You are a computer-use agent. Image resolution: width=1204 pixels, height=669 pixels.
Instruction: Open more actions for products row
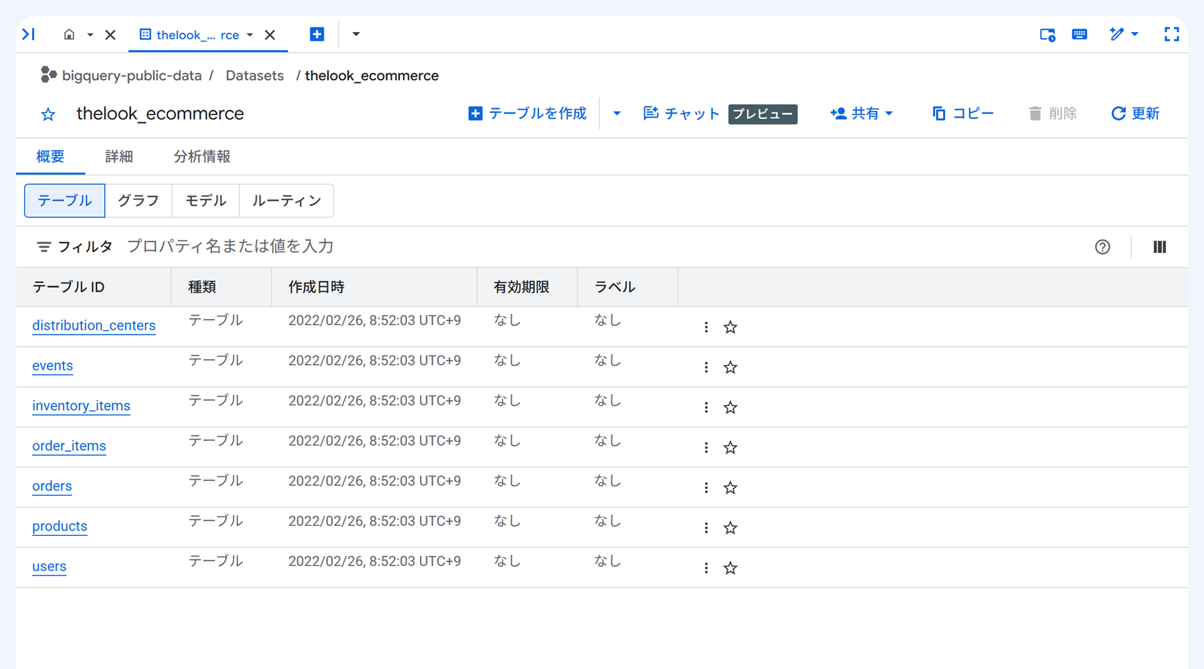706,528
